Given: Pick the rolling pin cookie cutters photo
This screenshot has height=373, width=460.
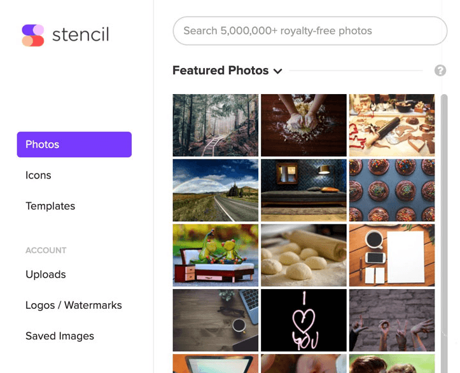Looking at the screenshot, I should point(391,125).
